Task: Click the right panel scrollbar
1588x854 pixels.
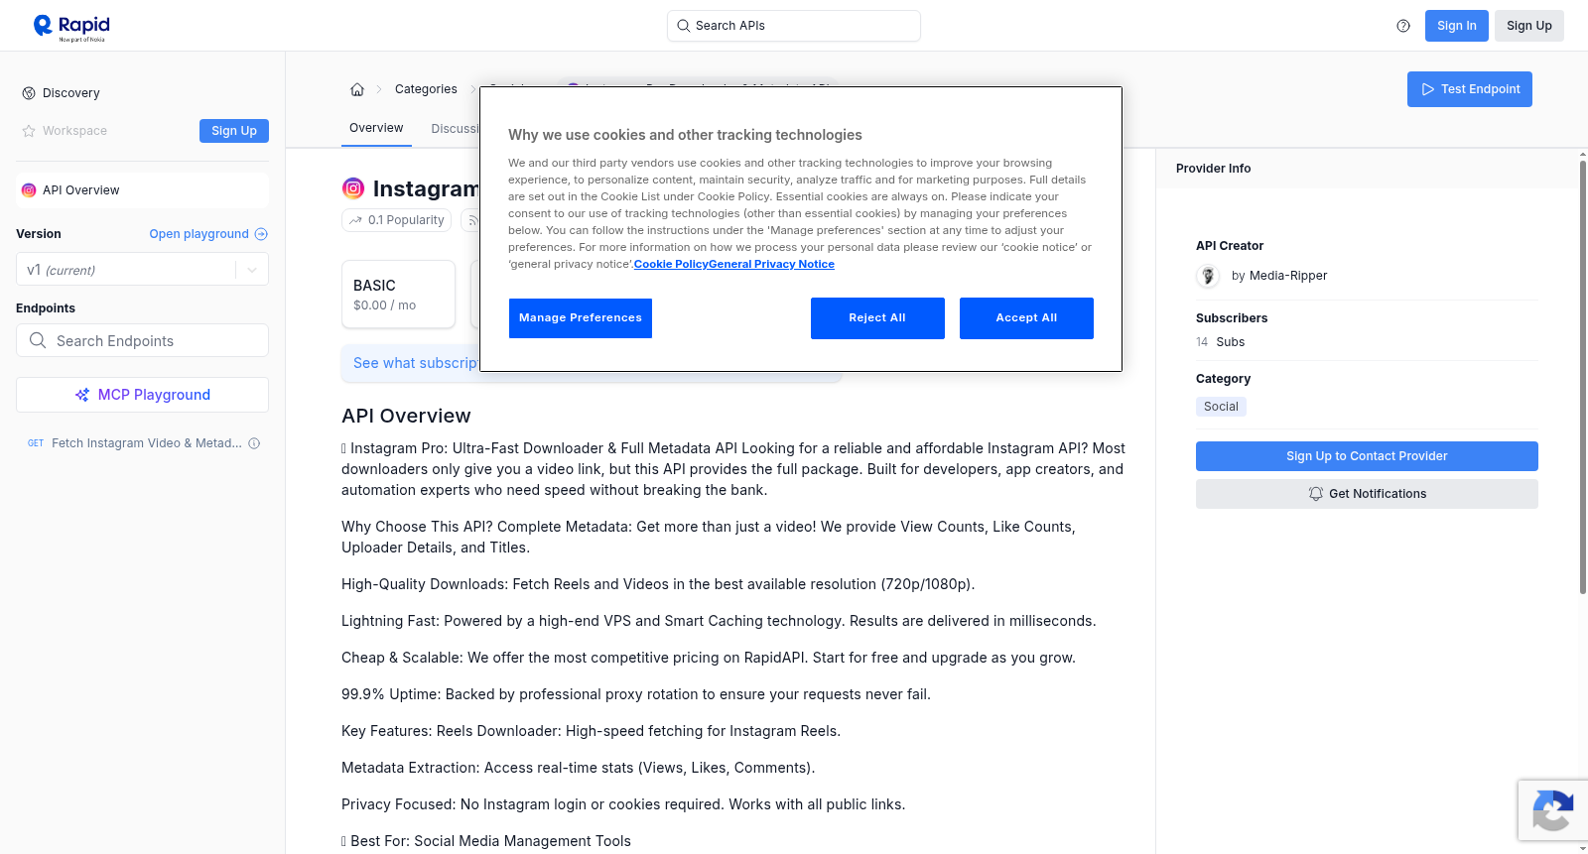Action: (x=1582, y=377)
